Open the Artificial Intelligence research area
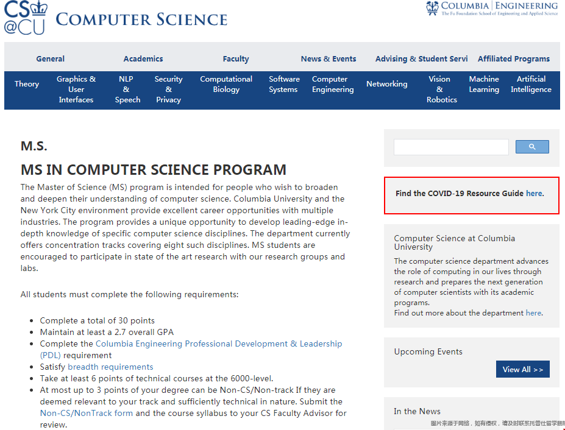Screen dimensions: 565x430 point(531,84)
